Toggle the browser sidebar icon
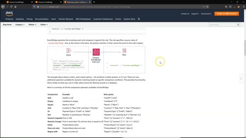This screenshot has height=138, width=246. coord(230,7)
